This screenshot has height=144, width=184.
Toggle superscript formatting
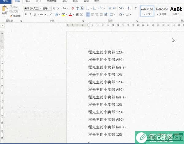pos(51,14)
